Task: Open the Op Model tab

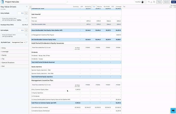Action: point(107,7)
